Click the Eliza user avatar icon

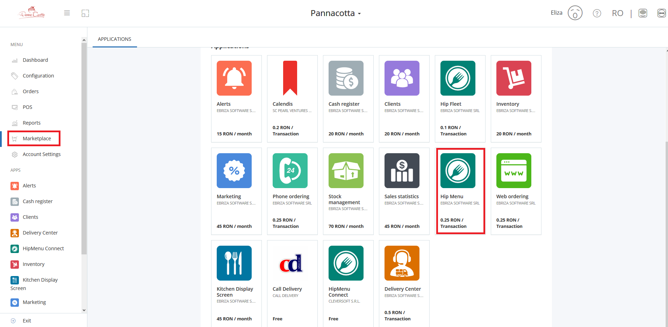click(575, 13)
